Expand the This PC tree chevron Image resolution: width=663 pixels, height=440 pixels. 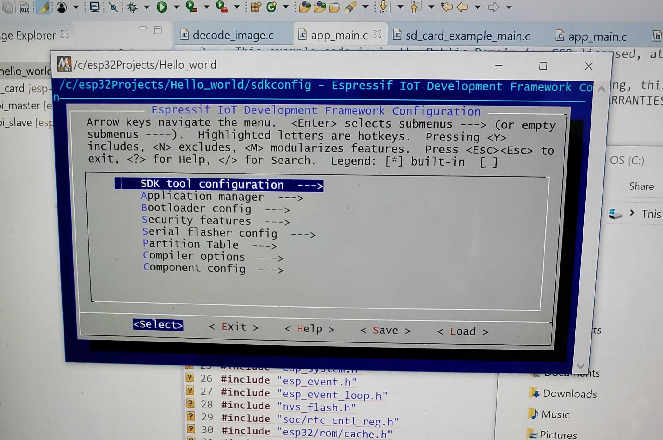(632, 212)
